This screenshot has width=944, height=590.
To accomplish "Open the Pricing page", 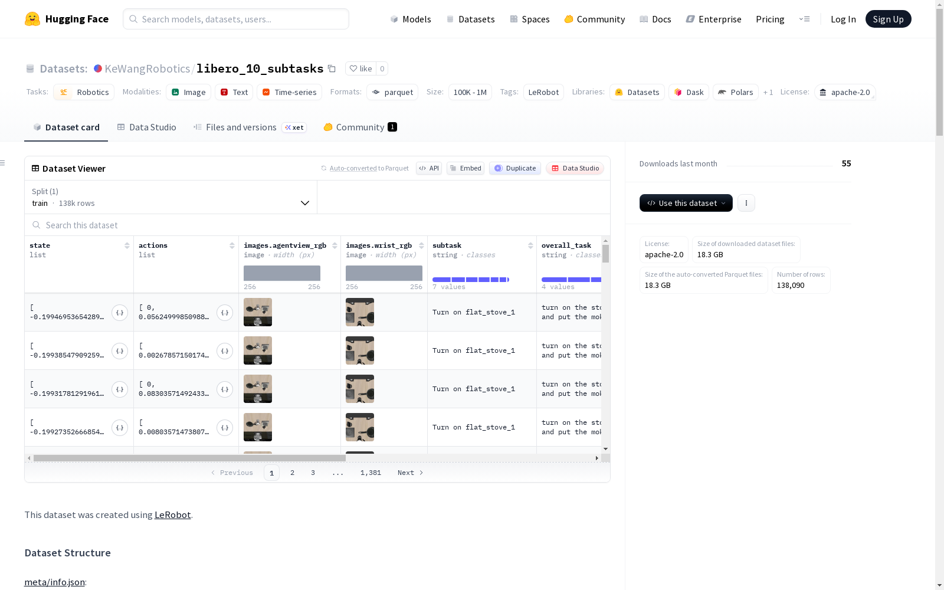I will coord(770,19).
